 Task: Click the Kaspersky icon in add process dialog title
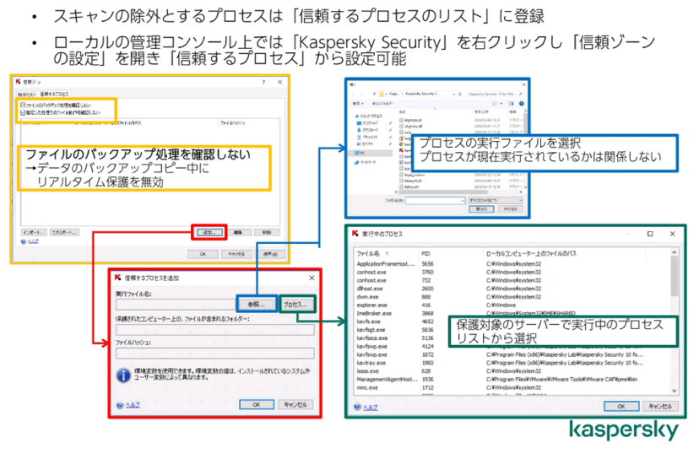(x=118, y=278)
